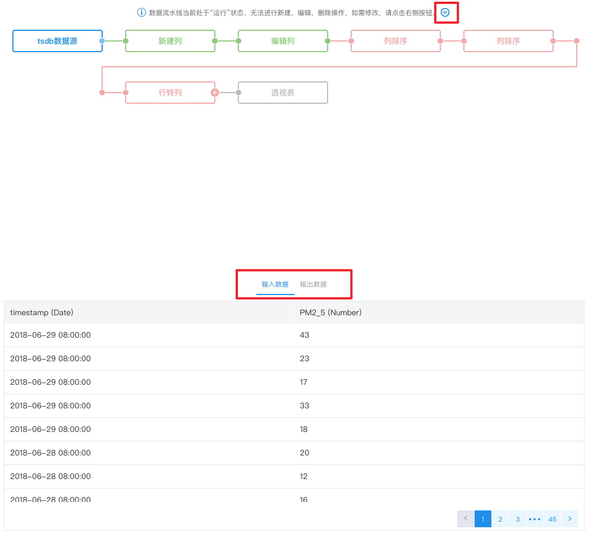
Task: Select the 编辑列 node
Action: [x=283, y=41]
